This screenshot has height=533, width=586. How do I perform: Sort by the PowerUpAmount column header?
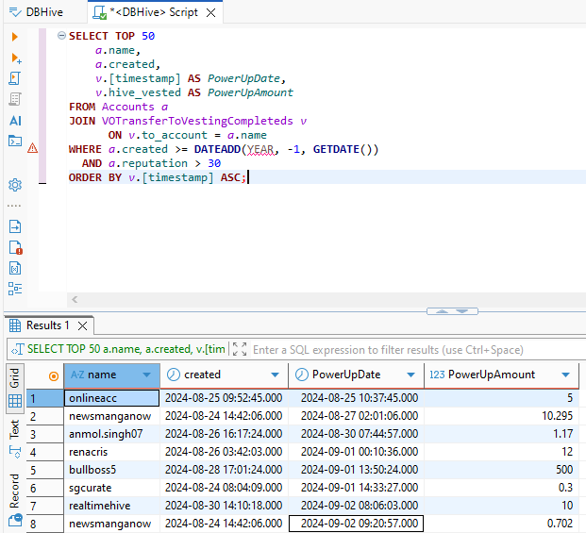(492, 375)
